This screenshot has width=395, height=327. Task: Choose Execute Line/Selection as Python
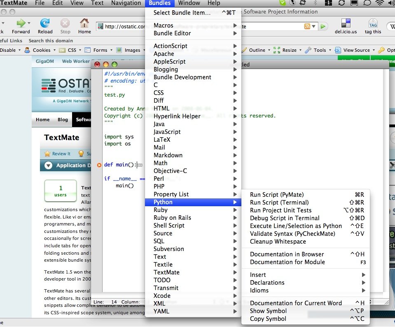[x=305, y=226]
